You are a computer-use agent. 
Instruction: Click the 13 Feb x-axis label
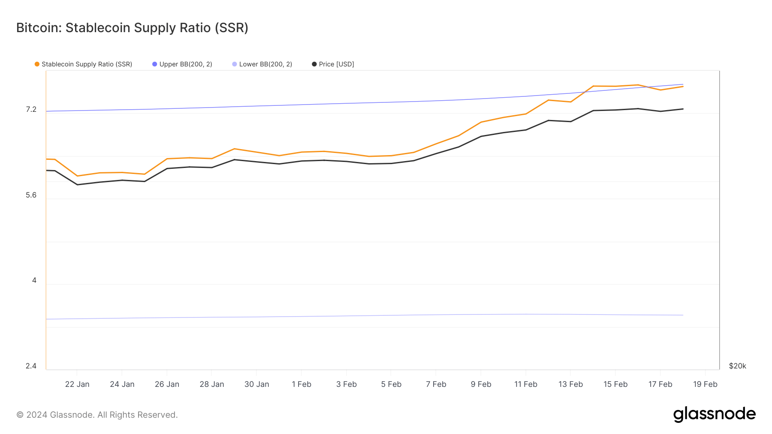point(570,384)
